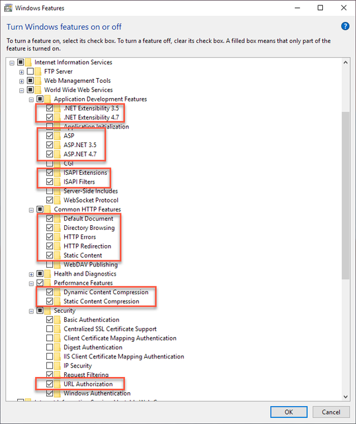Viewport: 356px width, 424px height.
Task: Open the blue help question mark icon
Action: (x=345, y=26)
